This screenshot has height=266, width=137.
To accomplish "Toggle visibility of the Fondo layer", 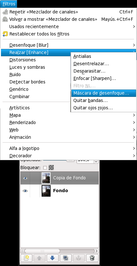I will (x=25, y=191).
